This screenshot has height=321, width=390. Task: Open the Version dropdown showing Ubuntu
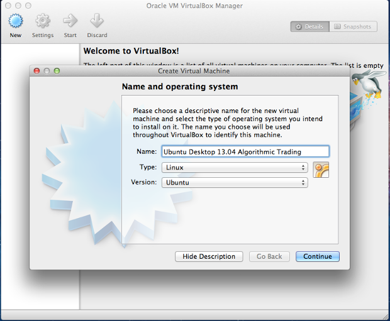235,183
